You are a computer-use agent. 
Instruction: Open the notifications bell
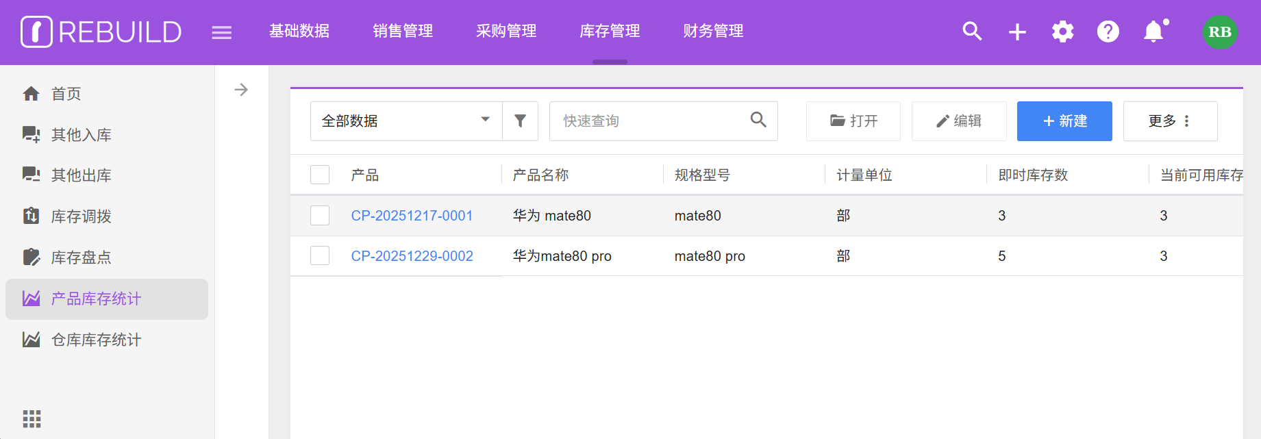pyautogui.click(x=1153, y=32)
